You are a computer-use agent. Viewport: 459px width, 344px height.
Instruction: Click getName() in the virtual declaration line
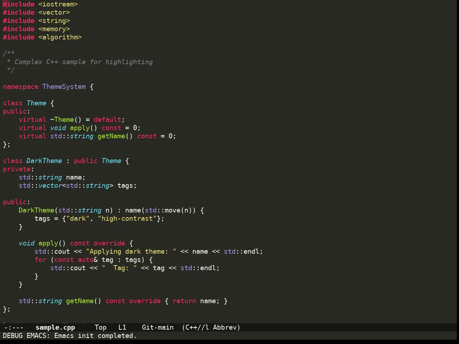pyautogui.click(x=115, y=136)
